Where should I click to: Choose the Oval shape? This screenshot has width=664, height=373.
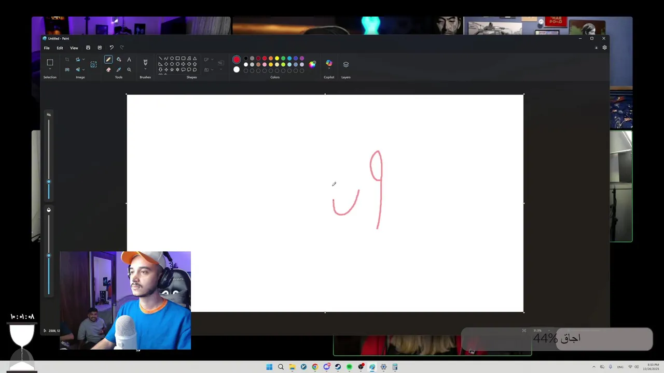[x=172, y=58]
